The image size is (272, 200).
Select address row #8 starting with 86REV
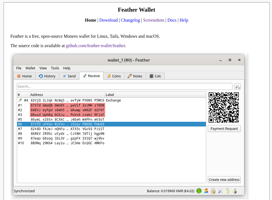click(67, 133)
